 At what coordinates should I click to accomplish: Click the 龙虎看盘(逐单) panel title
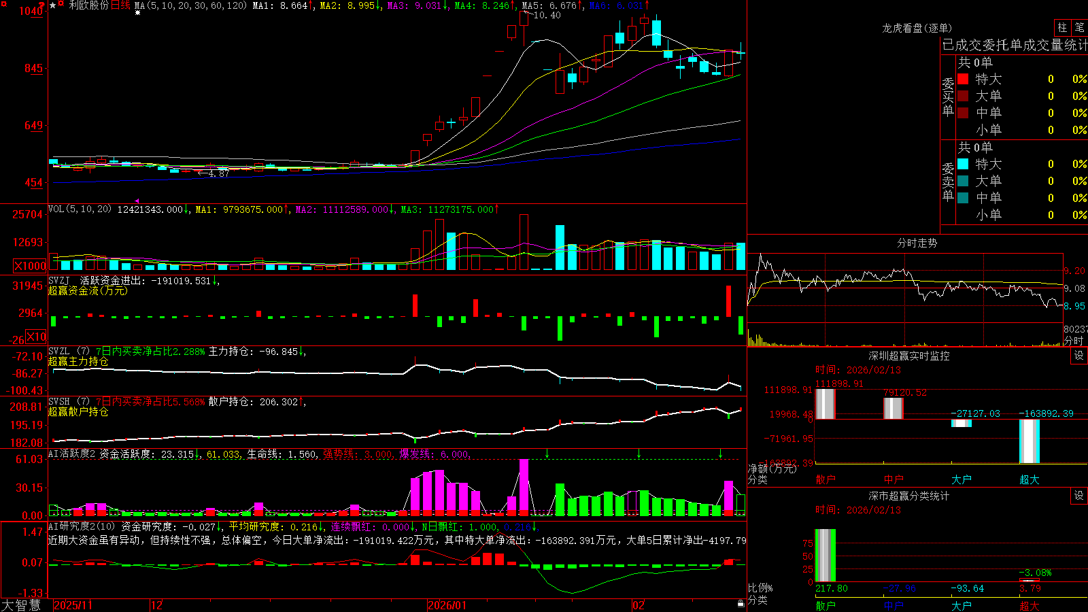click(x=917, y=28)
